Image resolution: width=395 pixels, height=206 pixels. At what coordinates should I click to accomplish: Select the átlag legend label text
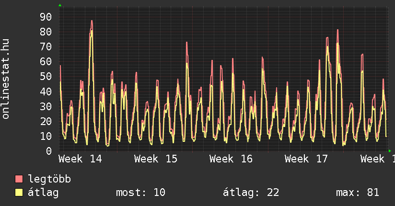[x=43, y=193]
